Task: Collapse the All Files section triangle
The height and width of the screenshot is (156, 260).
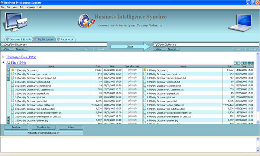Action: tap(3, 63)
